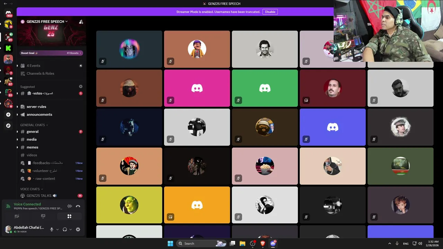Turn on camera in voice panel
This screenshot has height=249, width=443.
17,216
